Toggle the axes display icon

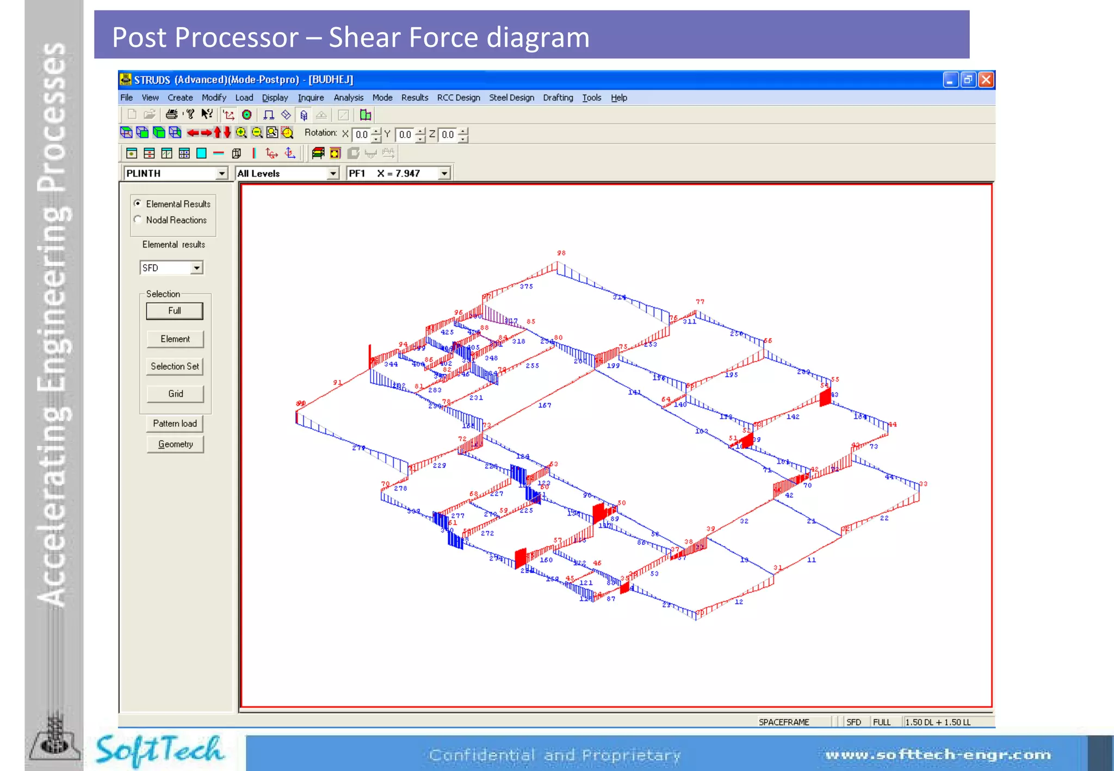coord(229,115)
